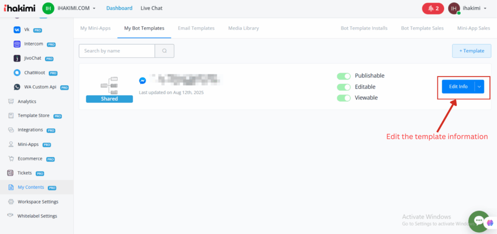This screenshot has height=234, width=497.
Task: Toggle the Publishable switch
Action: pos(344,76)
